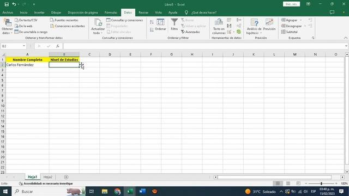The image size is (349, 196).
Task: Expand the data validation dropdown arrow
Action: [x=234, y=32]
